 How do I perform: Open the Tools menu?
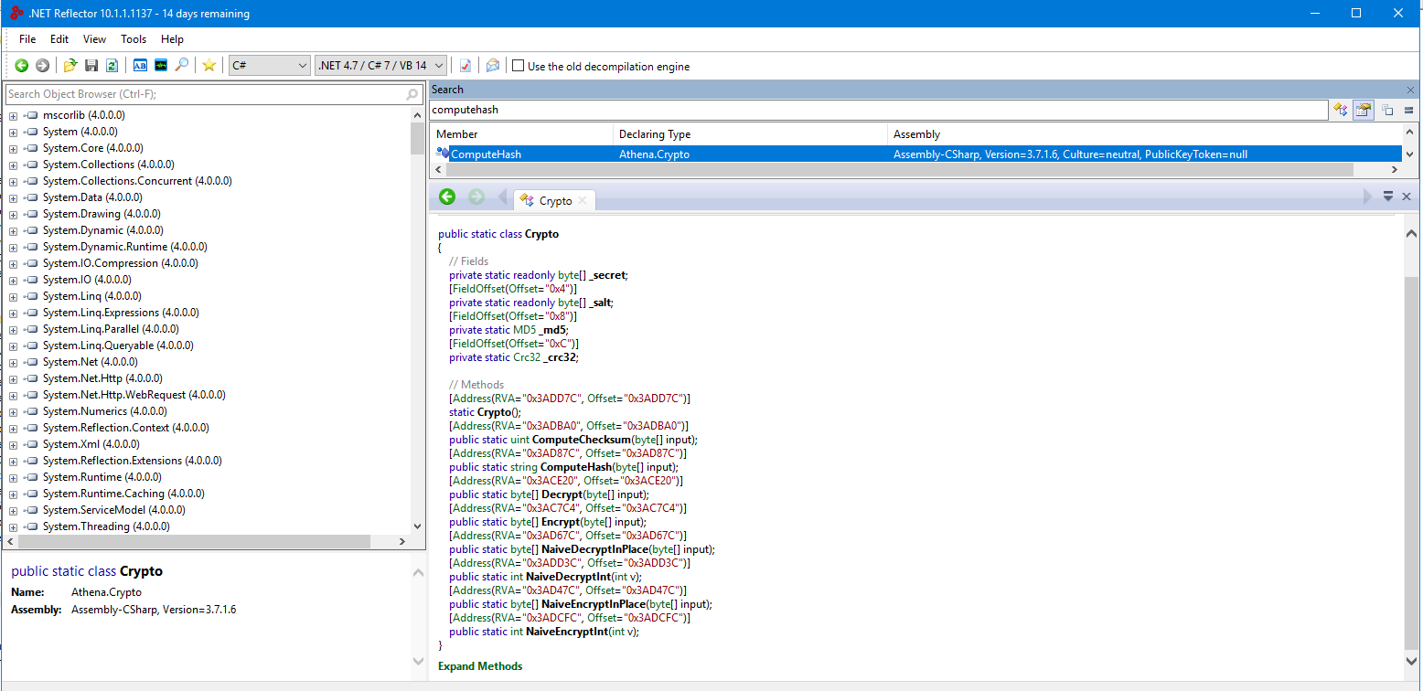pyautogui.click(x=134, y=39)
